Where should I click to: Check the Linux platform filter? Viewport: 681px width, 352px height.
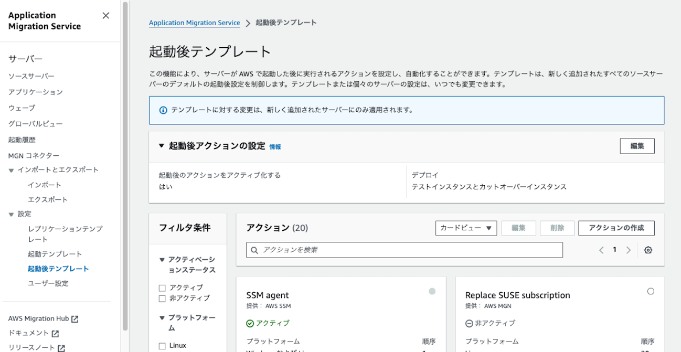click(162, 346)
